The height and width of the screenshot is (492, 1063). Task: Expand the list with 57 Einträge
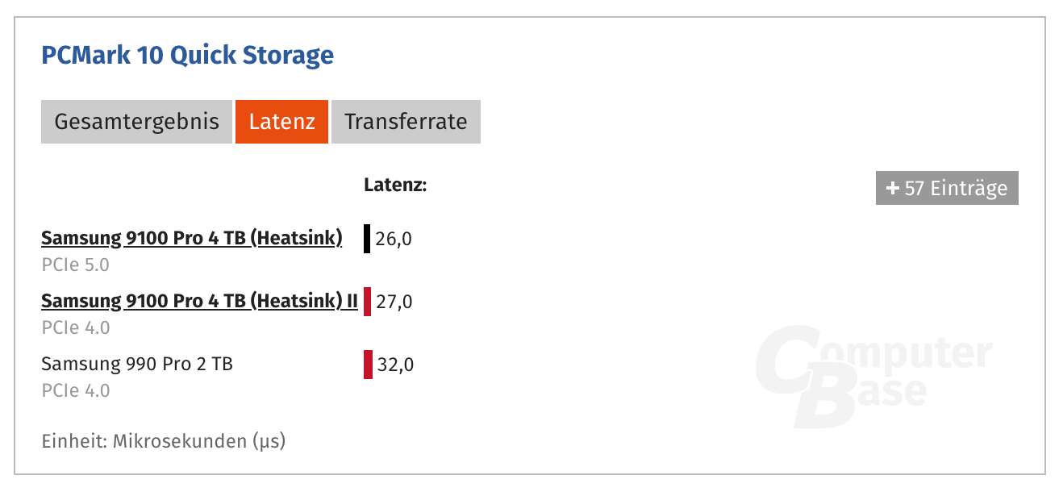point(947,187)
